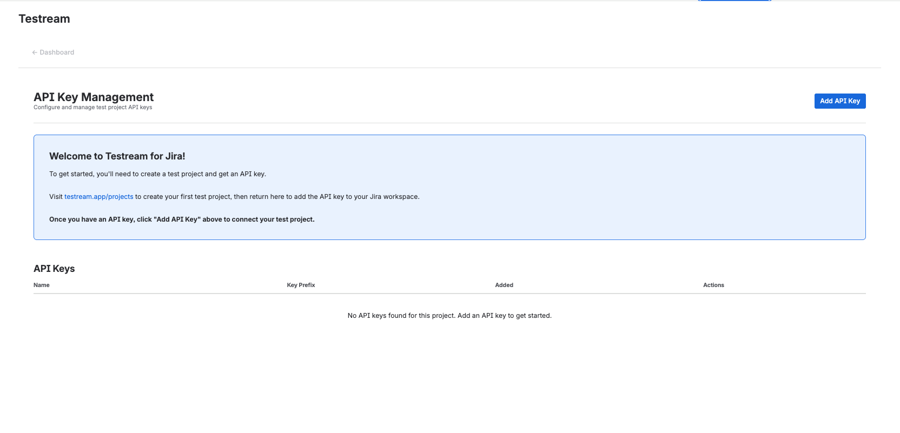
Task: Click the 'Welcome to Testream for Jira!' heading
Action: point(117,156)
